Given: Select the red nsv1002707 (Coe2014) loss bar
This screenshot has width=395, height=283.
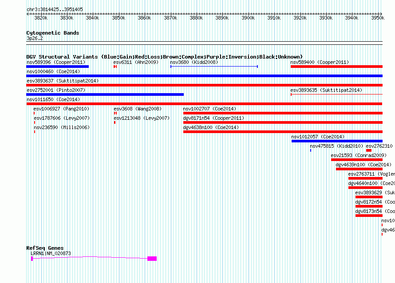Looking at the screenshot, I should coord(283,113).
